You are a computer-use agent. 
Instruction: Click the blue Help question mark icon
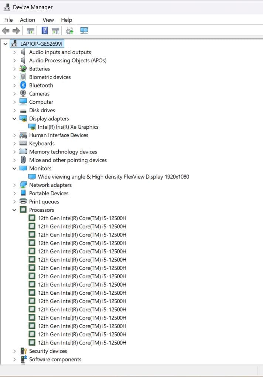click(45, 31)
